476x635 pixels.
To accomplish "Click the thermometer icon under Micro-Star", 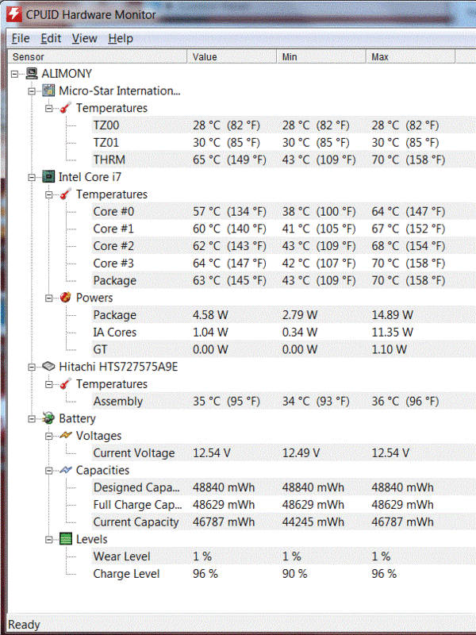I will pyautogui.click(x=66, y=108).
